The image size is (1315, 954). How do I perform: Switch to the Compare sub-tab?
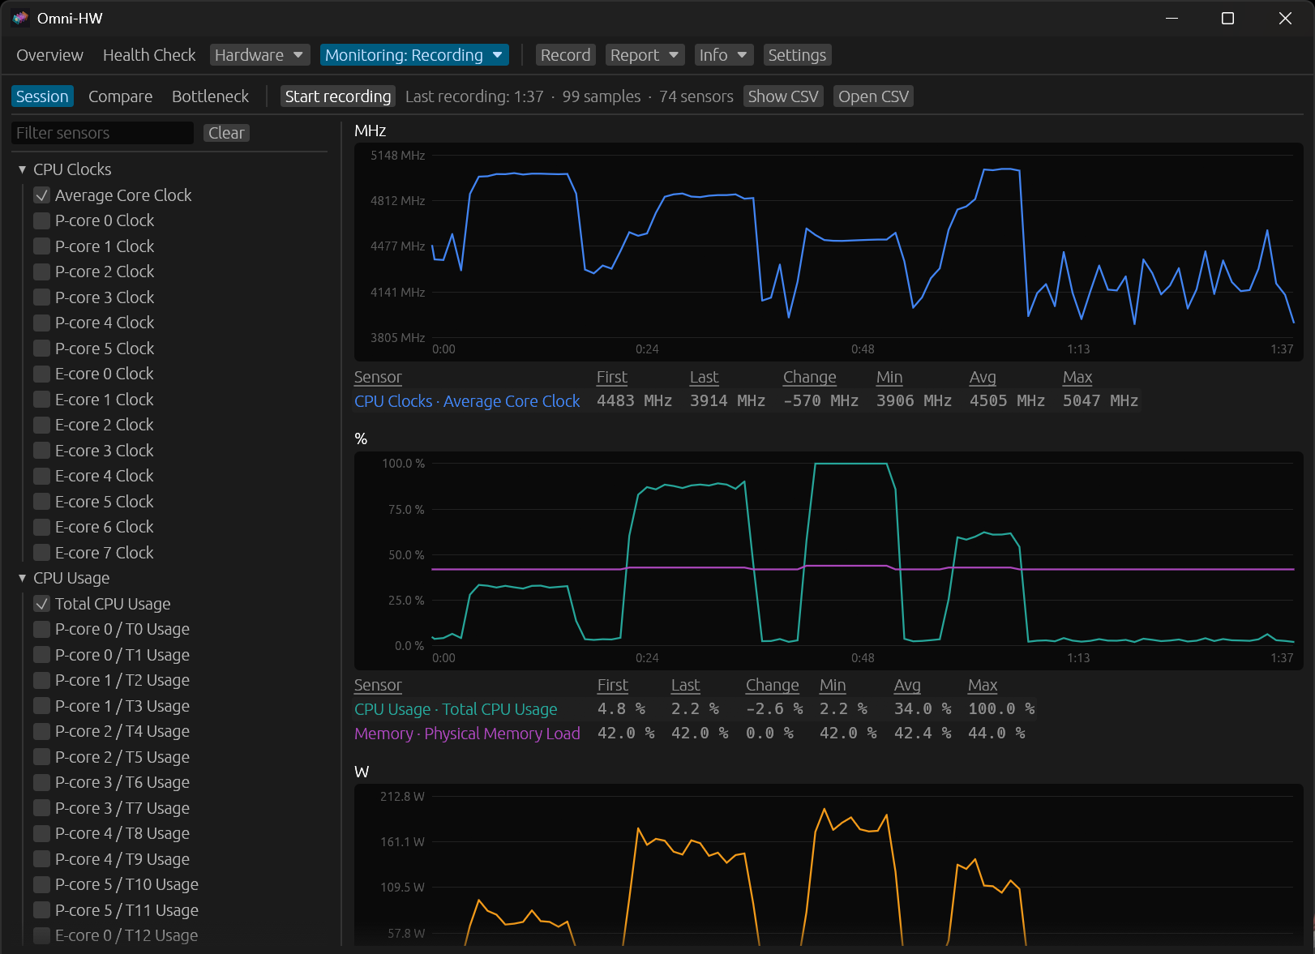click(120, 96)
